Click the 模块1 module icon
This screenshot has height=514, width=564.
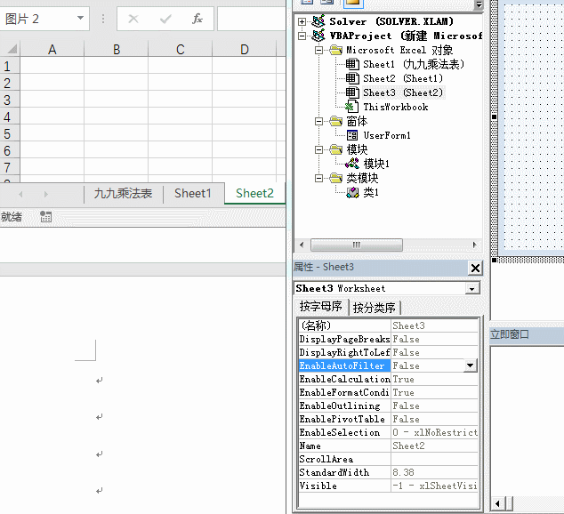[x=352, y=164]
